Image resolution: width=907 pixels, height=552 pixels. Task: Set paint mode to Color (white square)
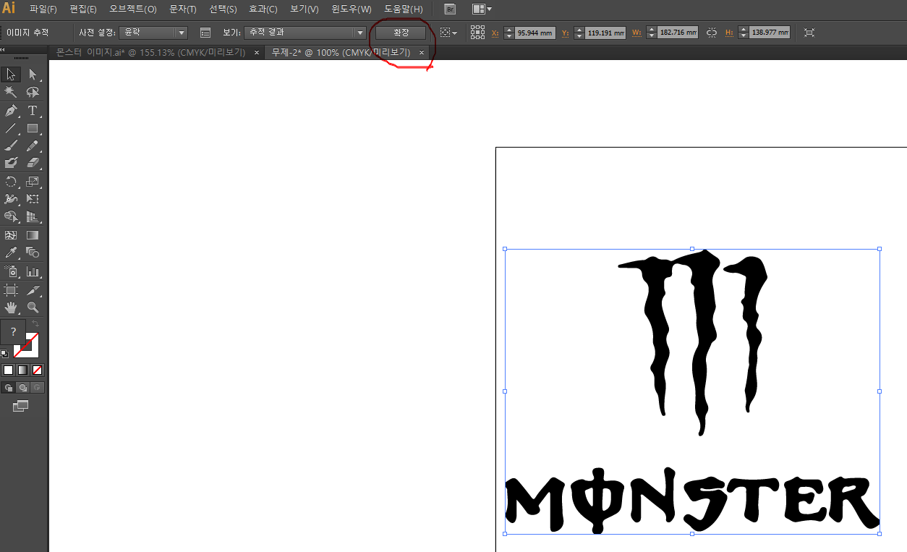8,370
